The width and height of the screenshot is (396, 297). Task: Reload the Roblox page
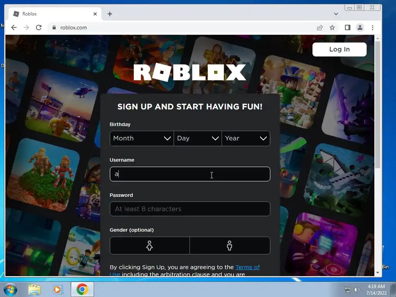click(x=39, y=27)
